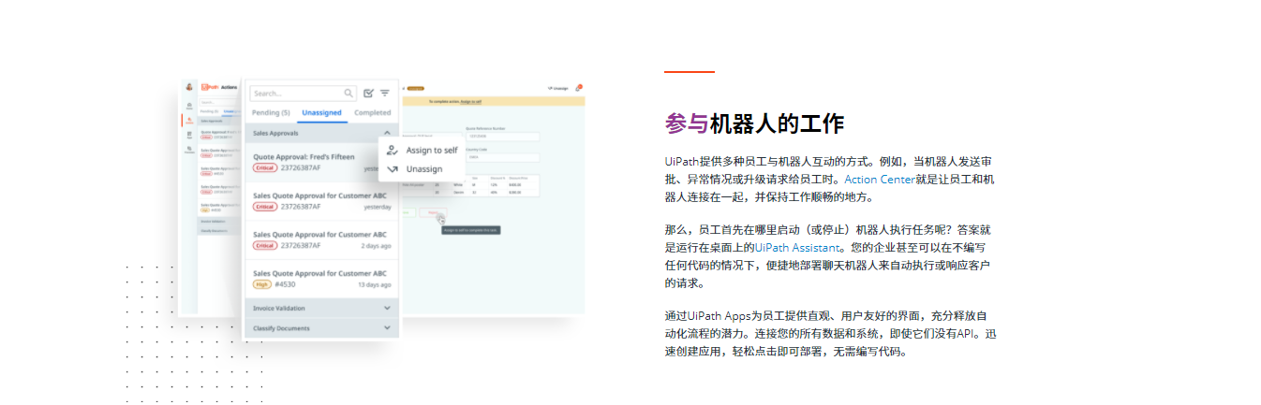Viewport: 1261px width, 405px height.
Task: Click the user avatar icon in left sidebar
Action: (x=189, y=88)
